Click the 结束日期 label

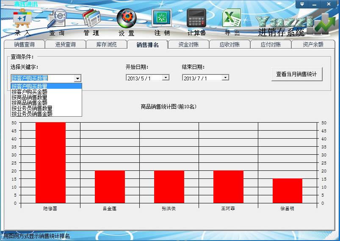pyautogui.click(x=193, y=67)
